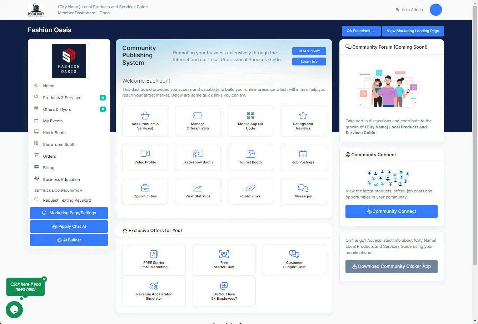
Task: Open the user avatar menu in header
Action: (x=436, y=10)
